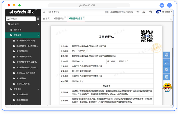Screen dimensions: 178x115
Task: Toggle the sidebar collapse icon beside 看板中心
Action: click(x=44, y=12)
